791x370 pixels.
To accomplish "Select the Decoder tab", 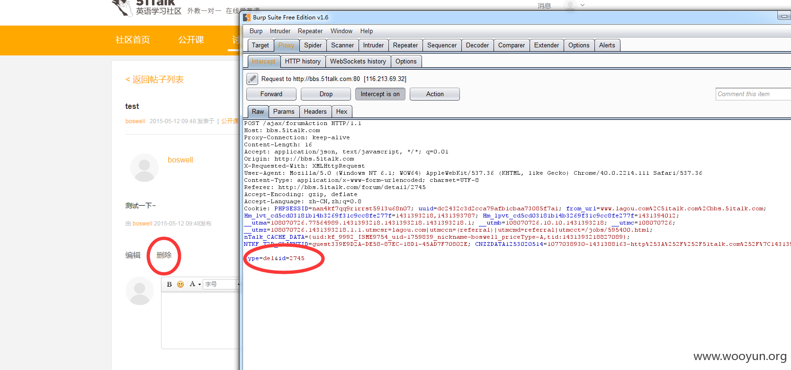I will point(477,45).
